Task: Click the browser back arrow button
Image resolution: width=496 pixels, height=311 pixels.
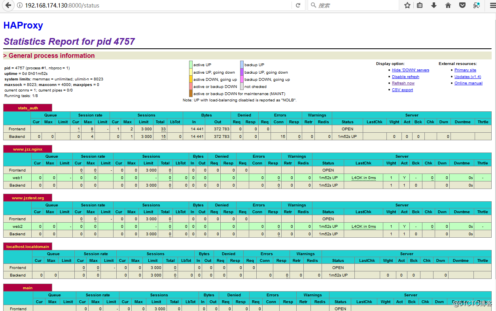Action: pyautogui.click(x=8, y=6)
